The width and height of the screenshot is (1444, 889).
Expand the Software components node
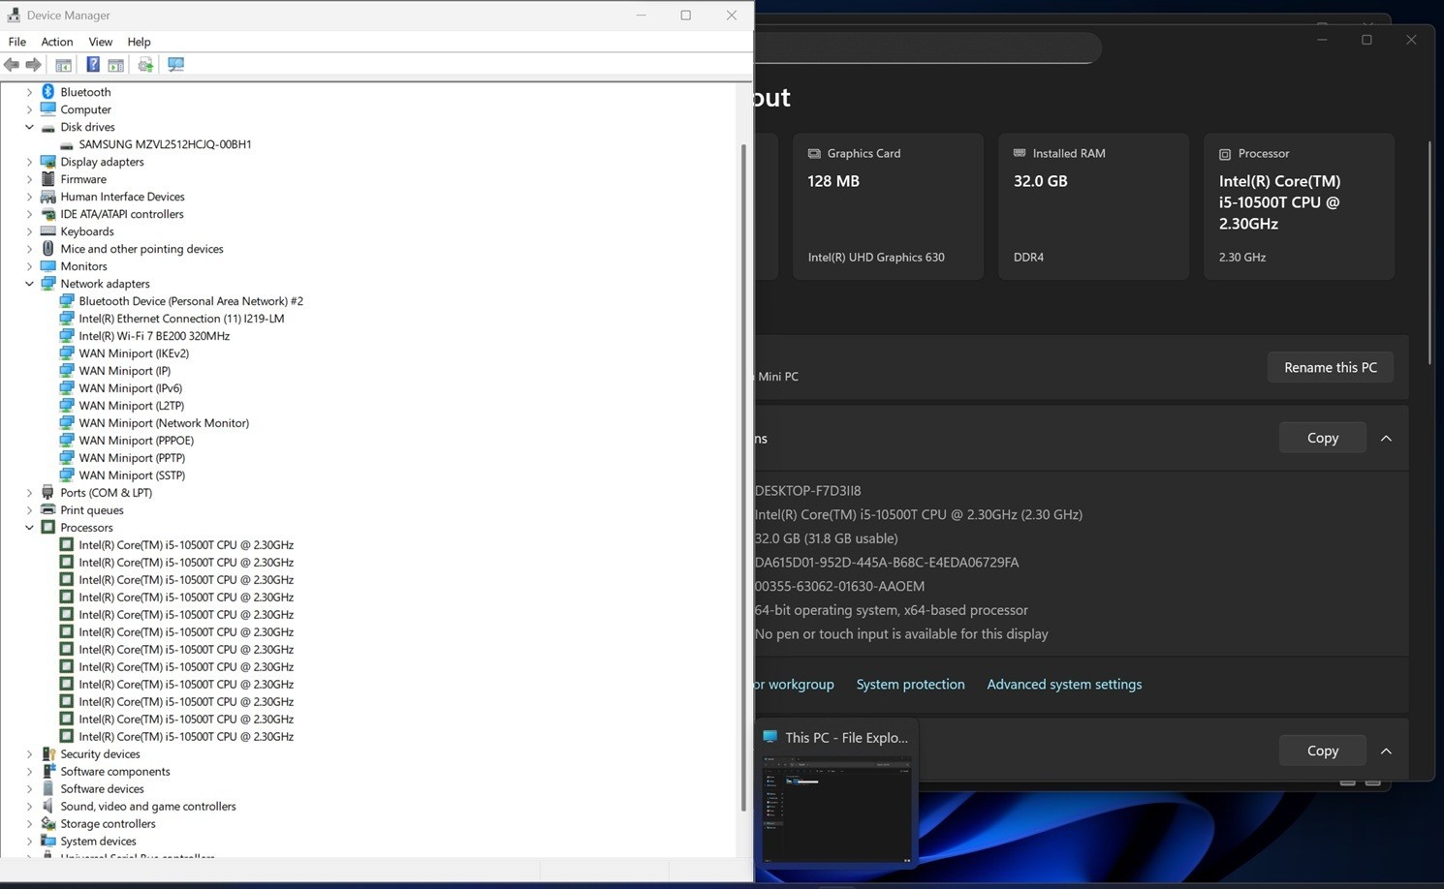point(29,772)
